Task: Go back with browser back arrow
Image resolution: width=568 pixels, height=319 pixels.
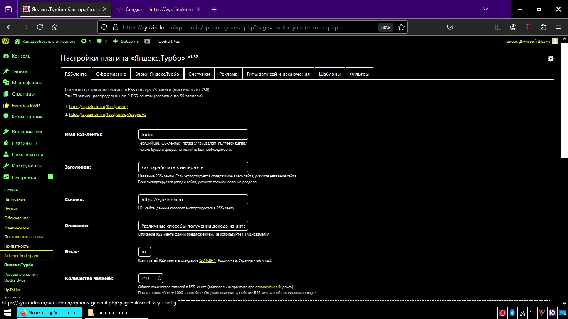Action: coord(10,27)
